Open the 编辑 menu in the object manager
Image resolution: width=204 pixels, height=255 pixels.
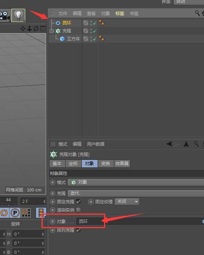click(x=77, y=13)
